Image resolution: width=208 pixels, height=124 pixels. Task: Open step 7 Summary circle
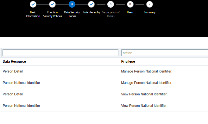tap(149, 4)
